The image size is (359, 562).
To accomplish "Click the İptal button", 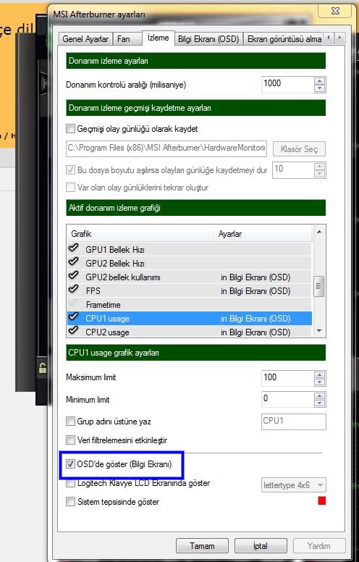I will pos(261,546).
